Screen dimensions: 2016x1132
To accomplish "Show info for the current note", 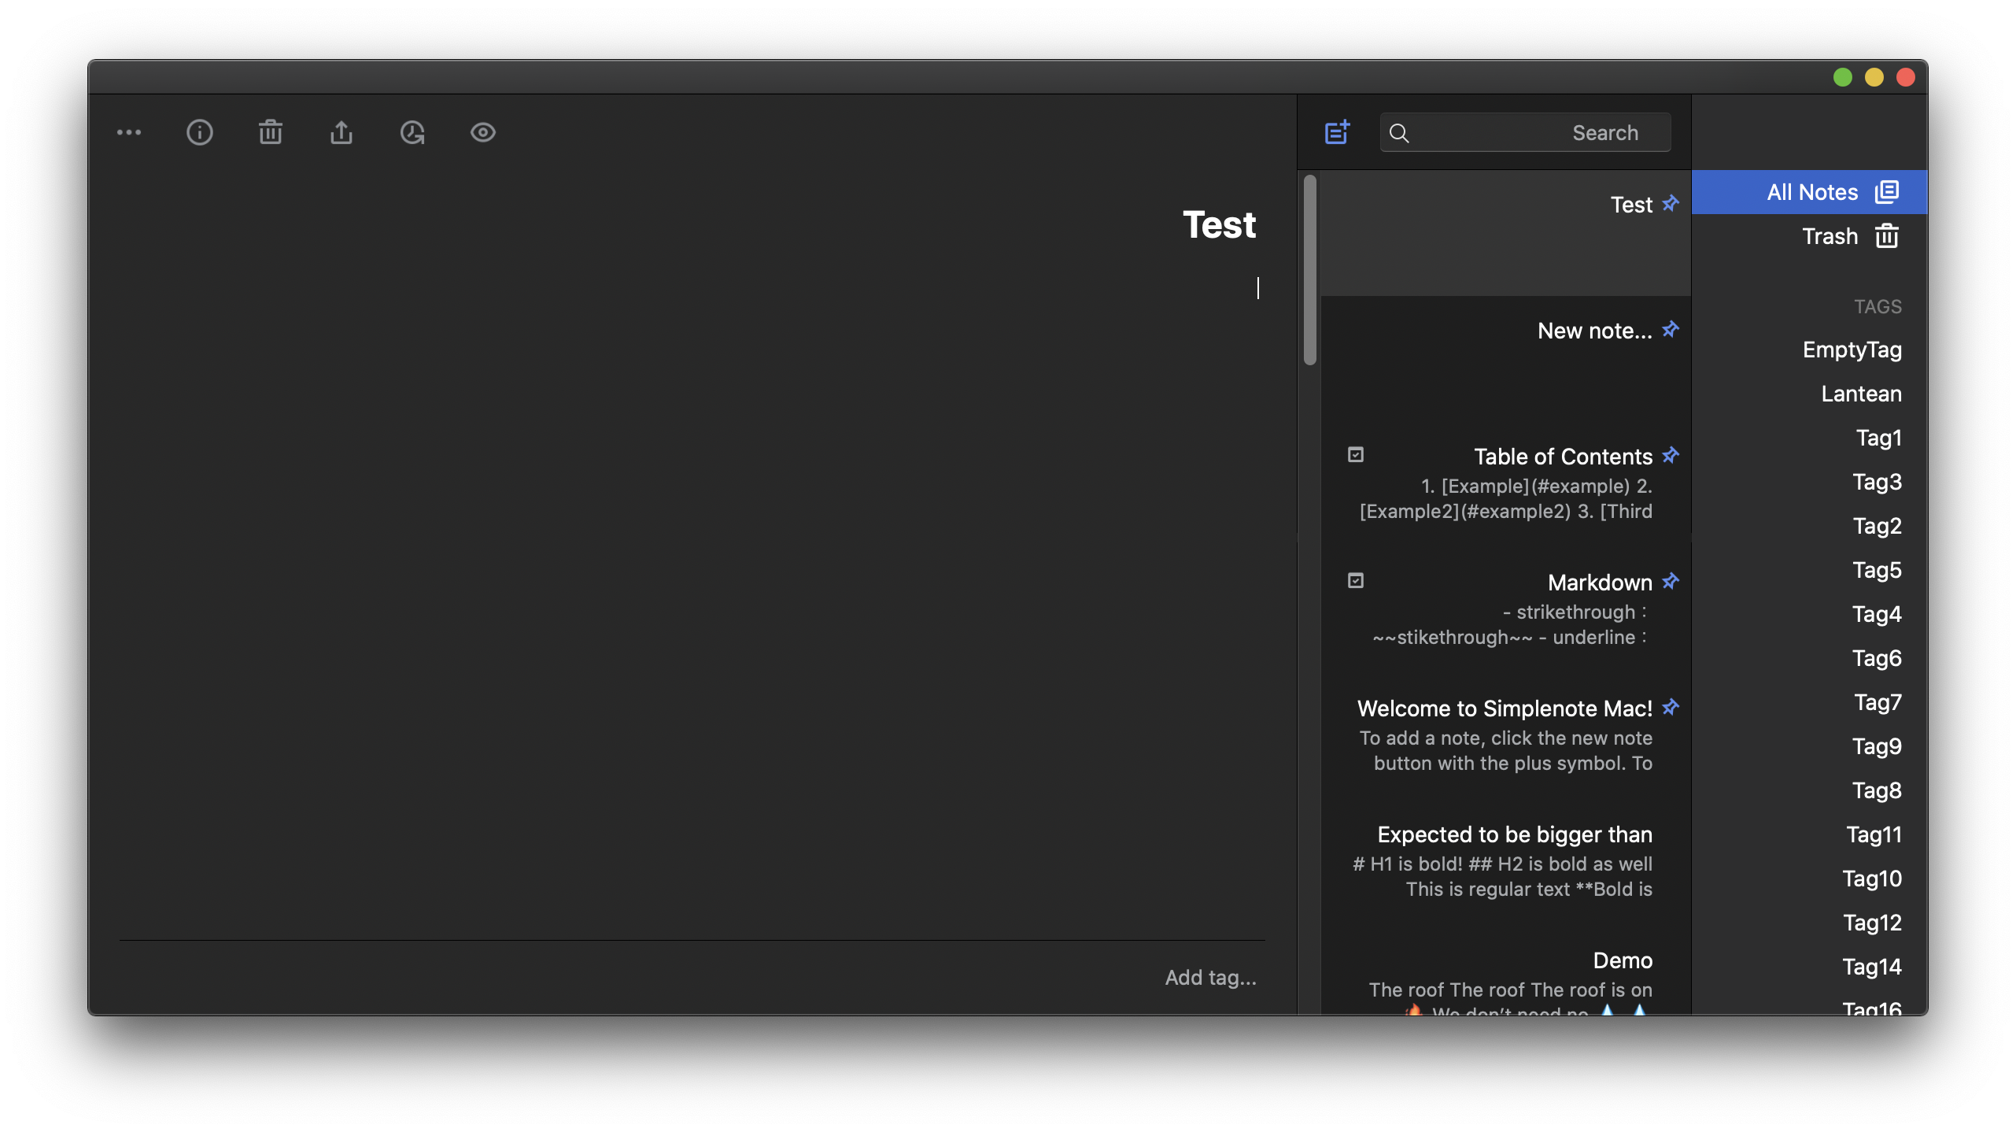I will [200, 132].
